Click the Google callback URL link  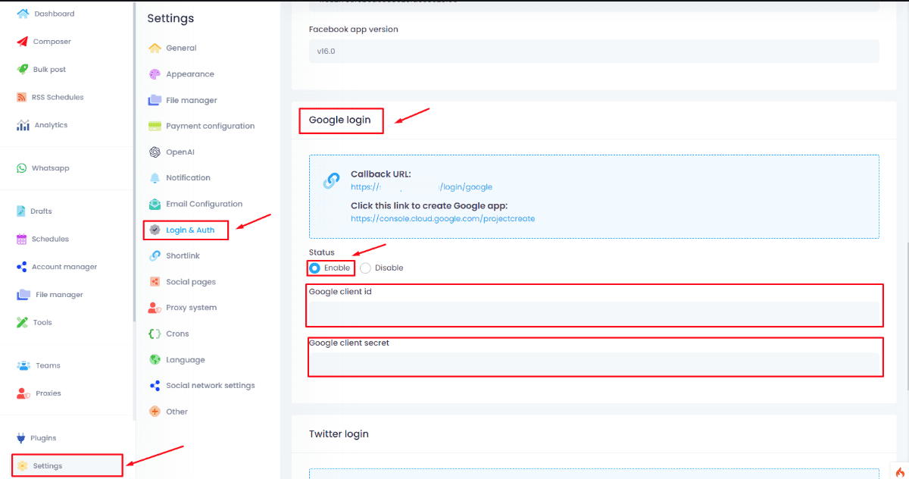pyautogui.click(x=421, y=186)
